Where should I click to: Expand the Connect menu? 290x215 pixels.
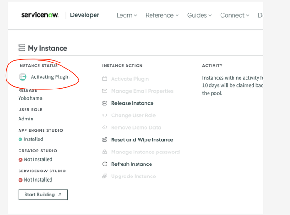[x=235, y=15]
